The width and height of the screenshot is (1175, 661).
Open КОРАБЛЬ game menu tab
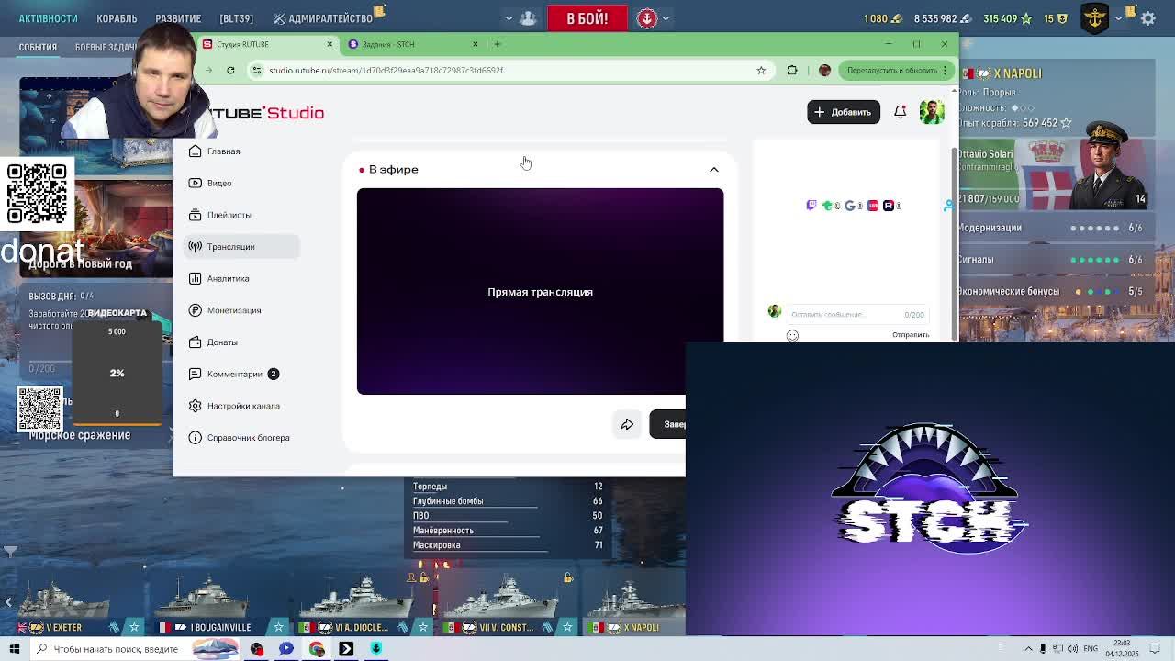point(117,18)
